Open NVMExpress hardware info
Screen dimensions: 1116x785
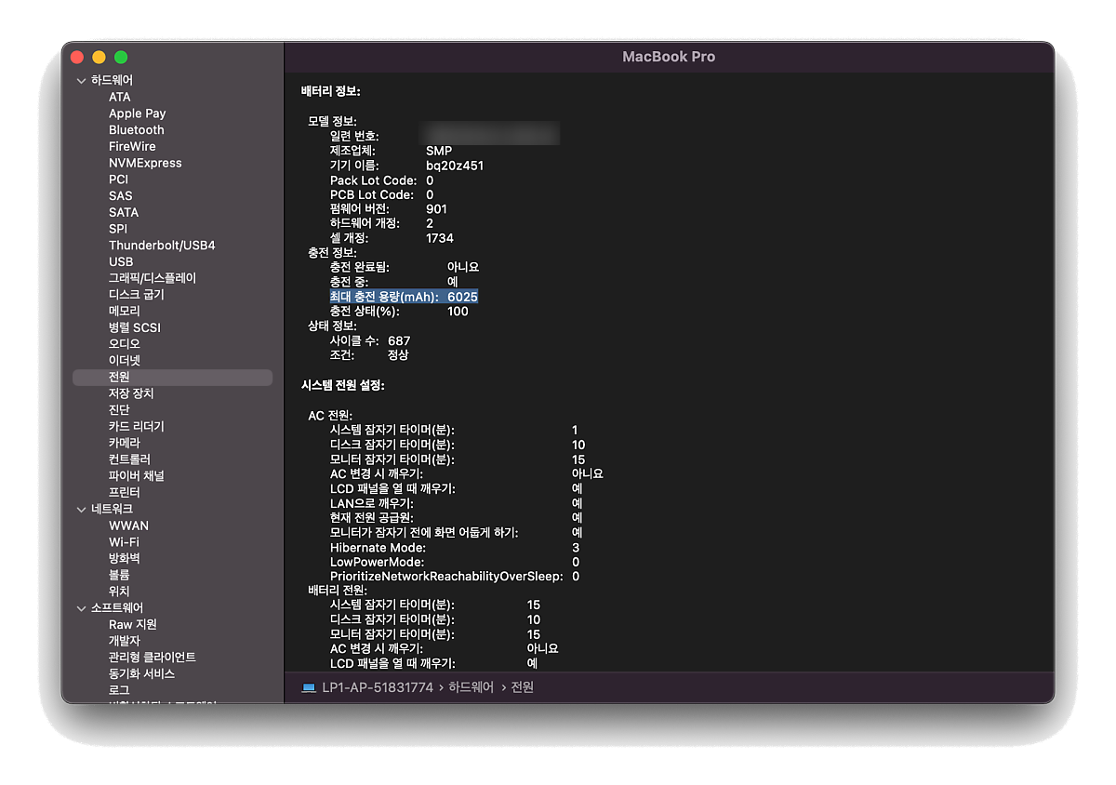tap(145, 163)
